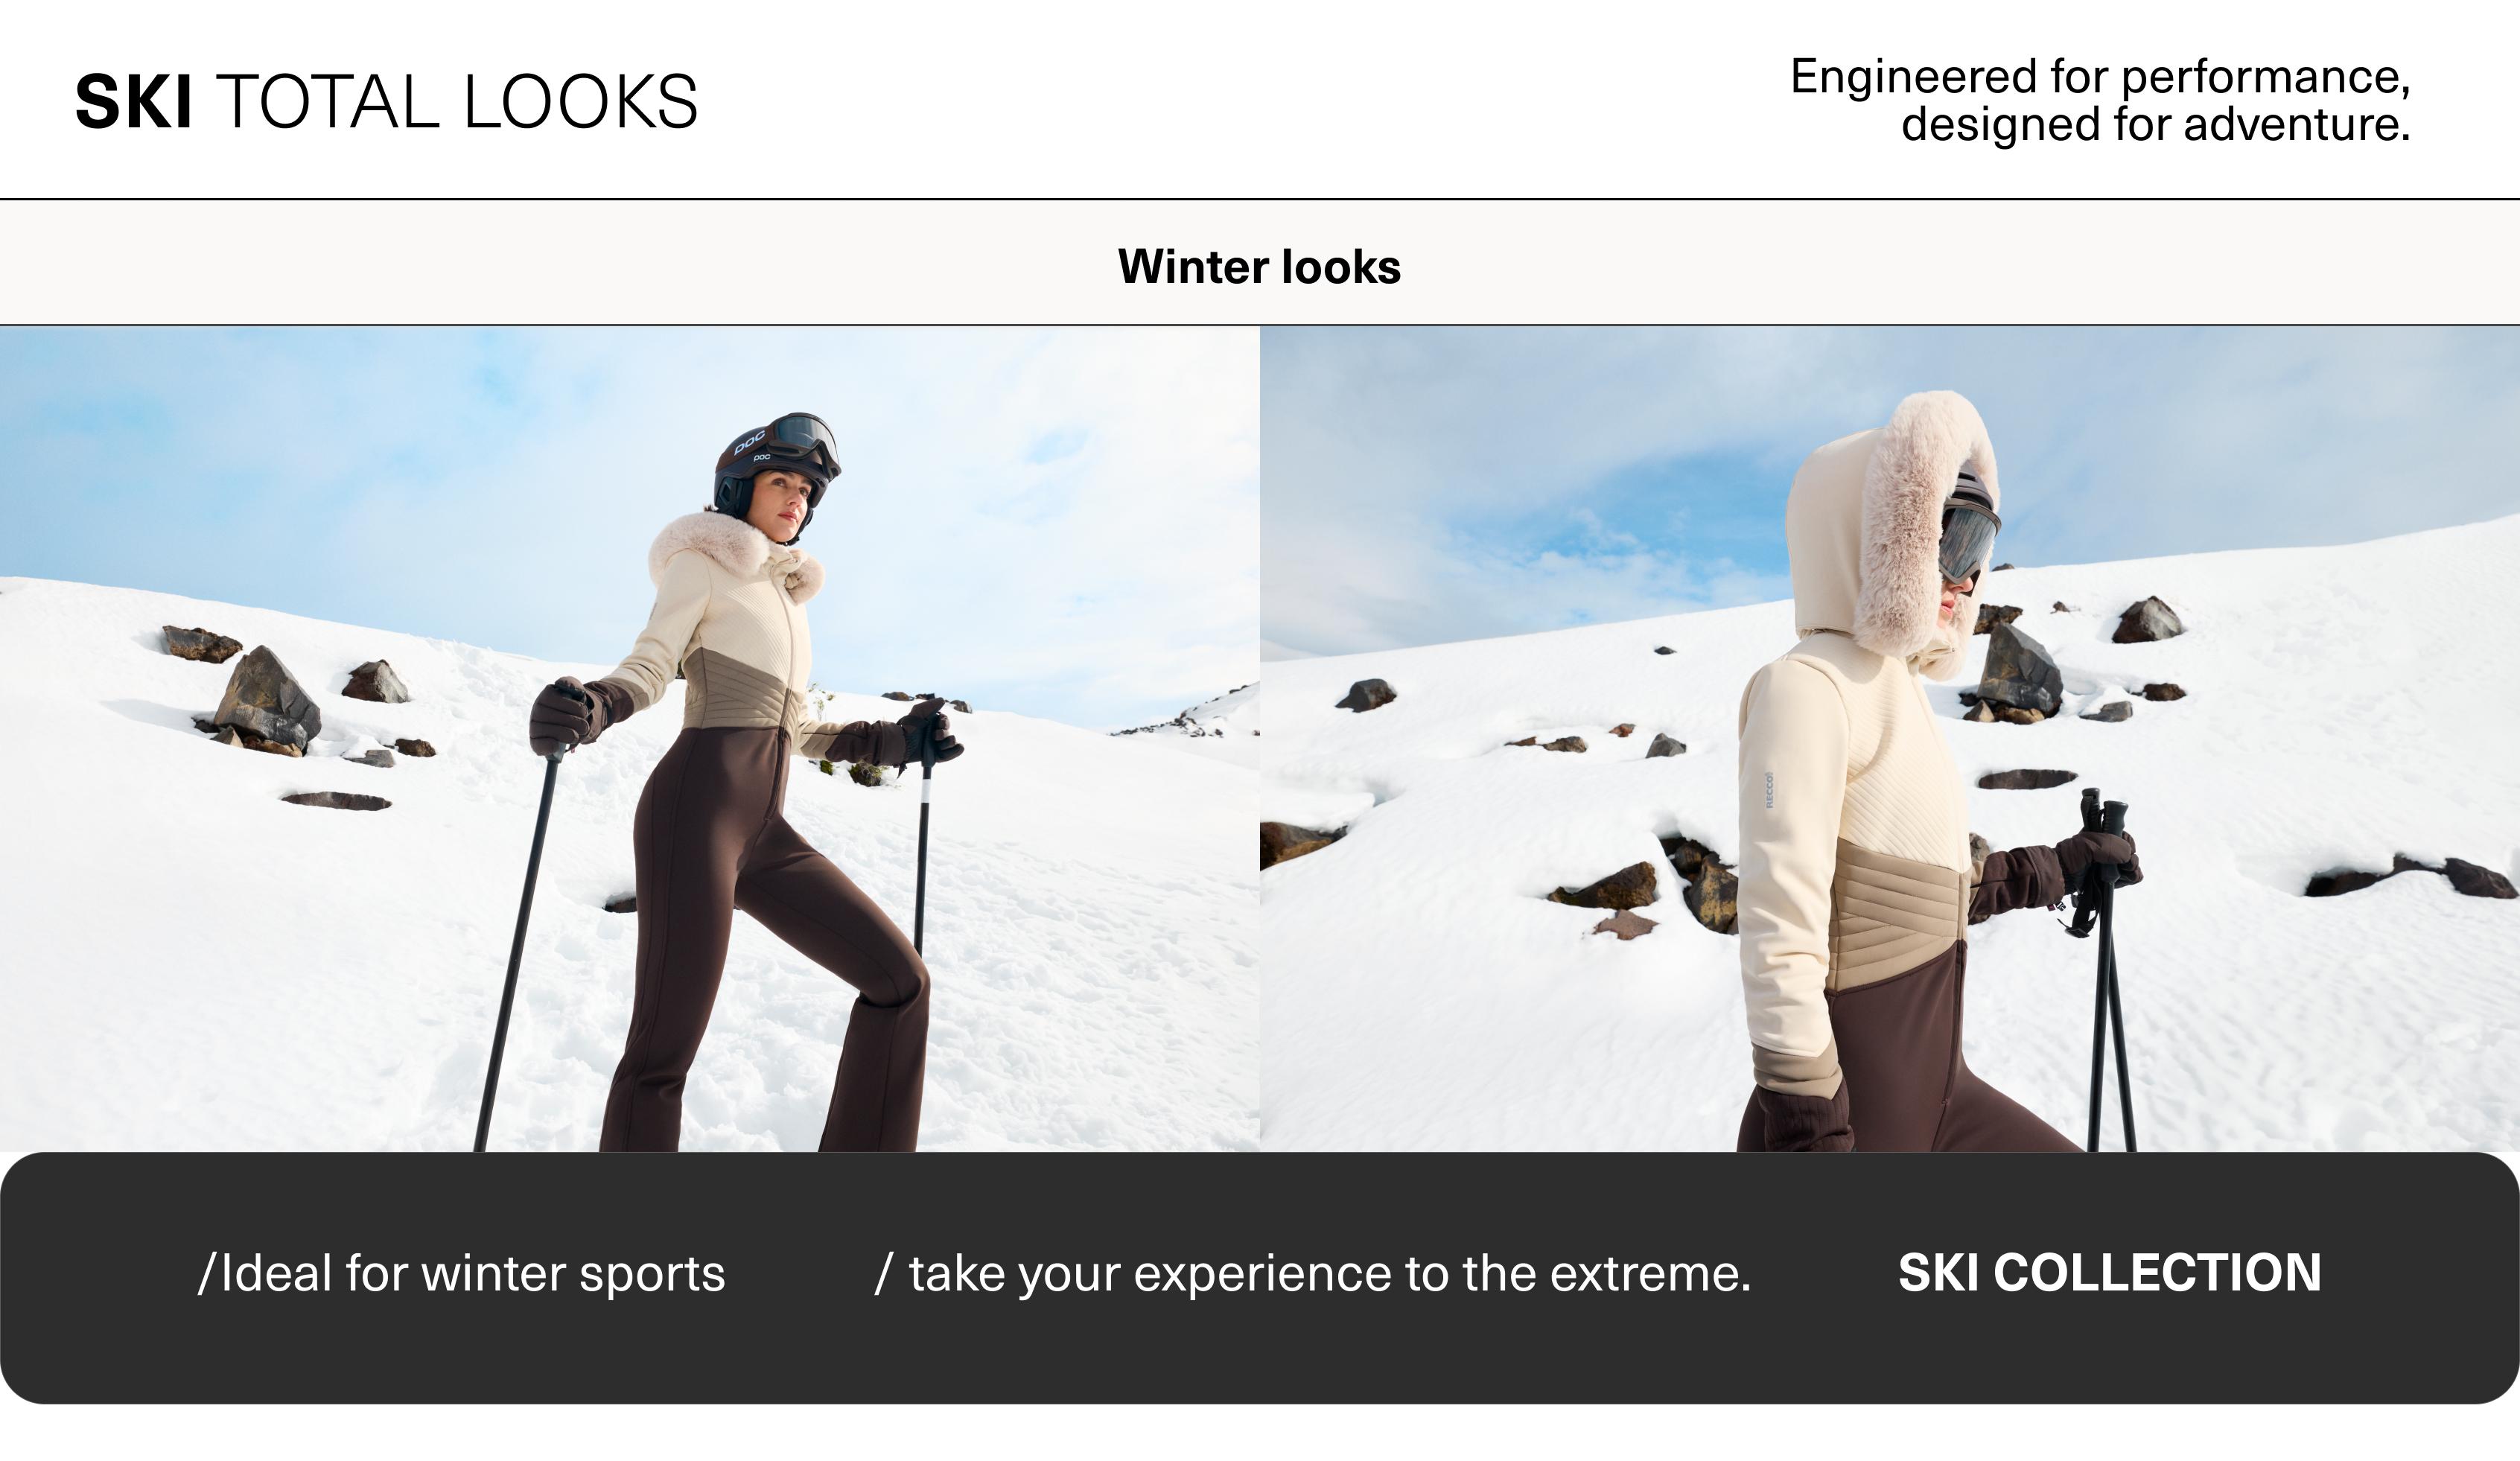Click the RECCO label on the jacket sleeve
The width and height of the screenshot is (2520, 1461).
(1768, 789)
